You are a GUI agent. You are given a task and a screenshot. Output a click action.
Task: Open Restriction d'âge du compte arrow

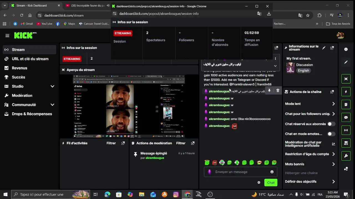click(333, 154)
